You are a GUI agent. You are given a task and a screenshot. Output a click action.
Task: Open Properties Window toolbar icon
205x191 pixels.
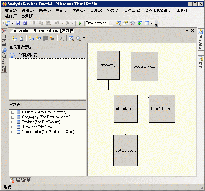[126, 23]
